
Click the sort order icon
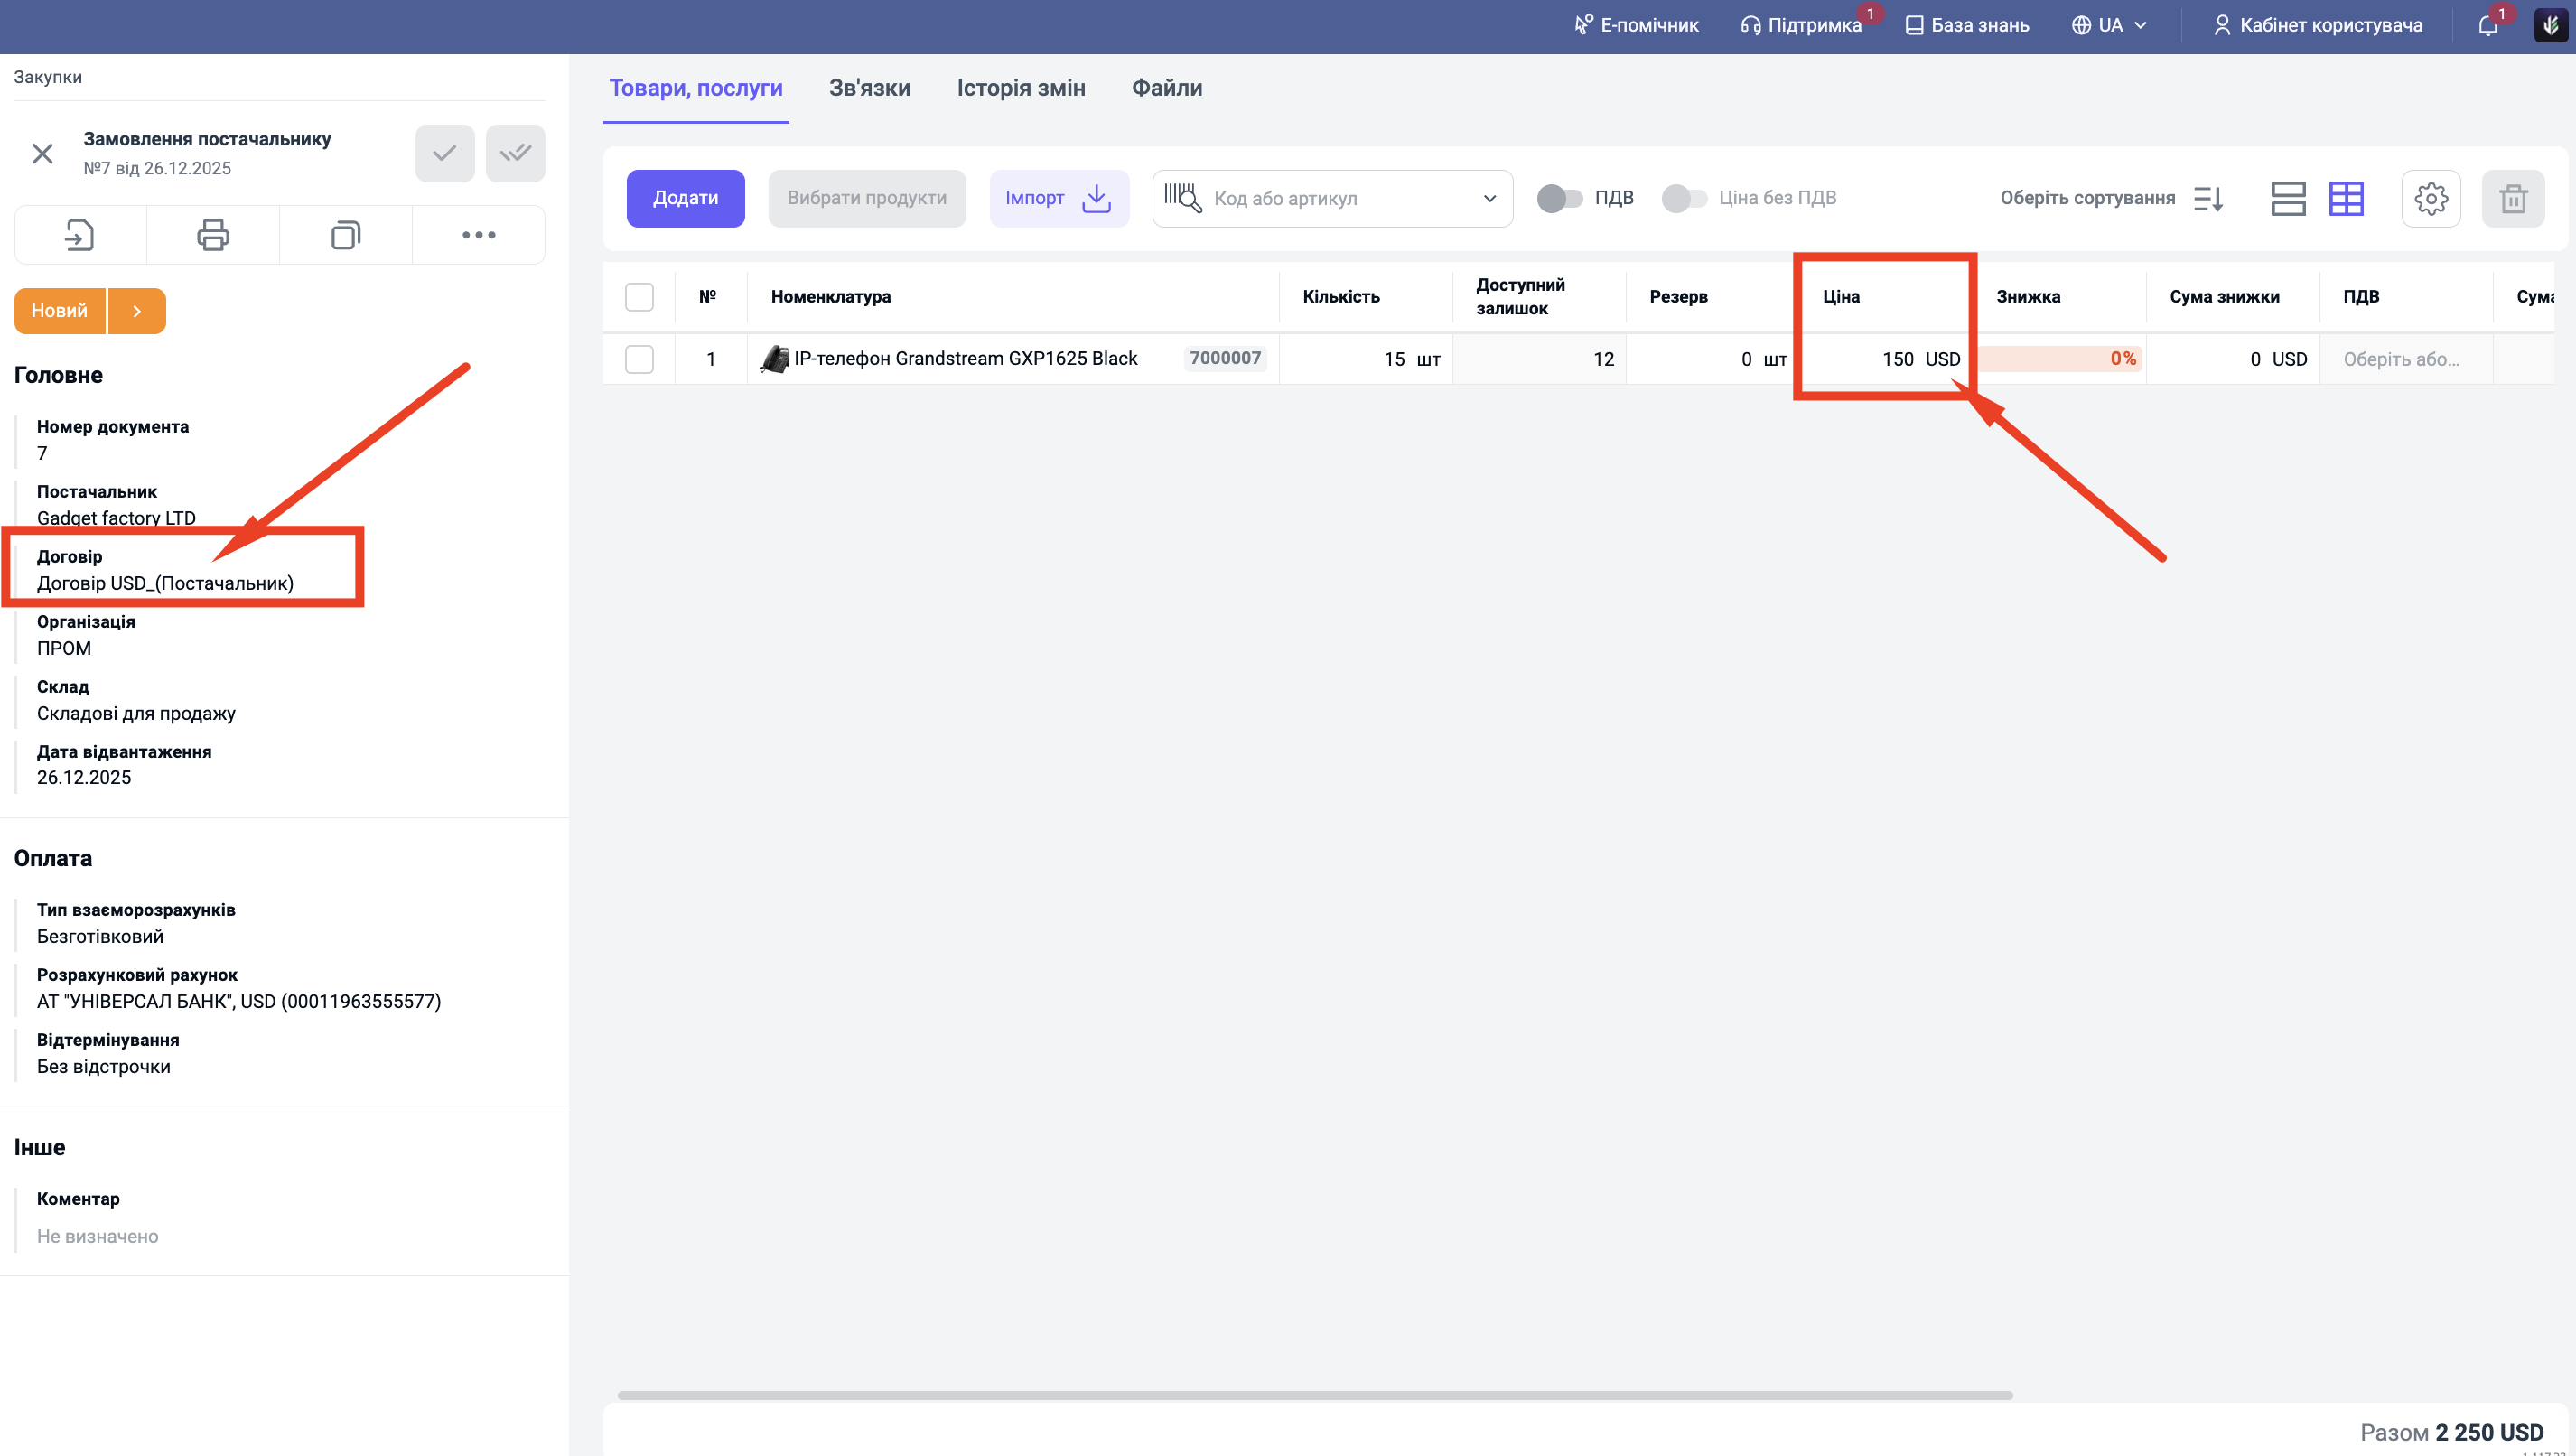tap(2208, 198)
